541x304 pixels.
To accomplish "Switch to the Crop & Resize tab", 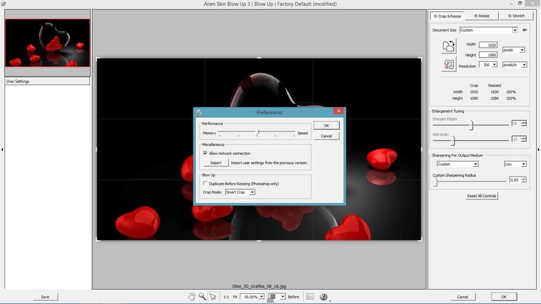I will 447,16.
